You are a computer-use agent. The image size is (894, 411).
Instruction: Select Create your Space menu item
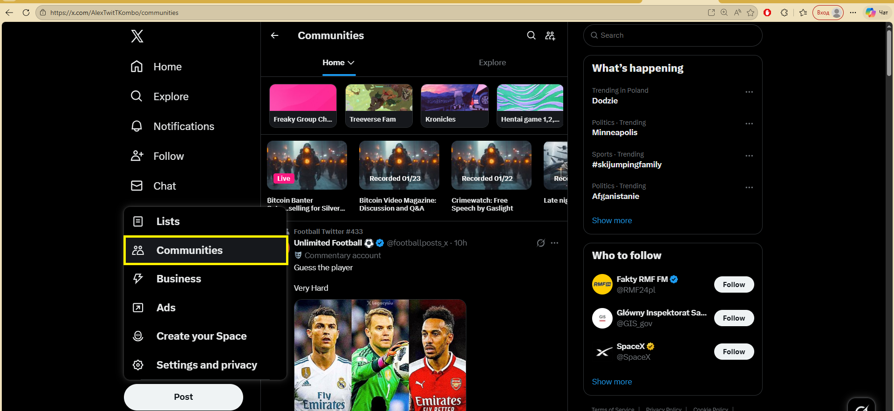tap(205, 336)
